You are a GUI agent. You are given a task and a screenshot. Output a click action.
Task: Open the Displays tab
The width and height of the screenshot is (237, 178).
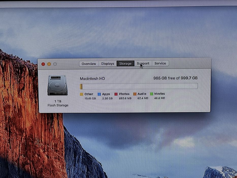(108, 64)
